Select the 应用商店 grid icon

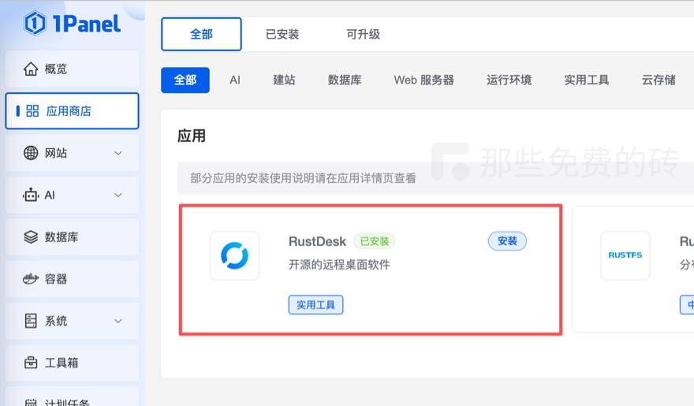coord(32,110)
